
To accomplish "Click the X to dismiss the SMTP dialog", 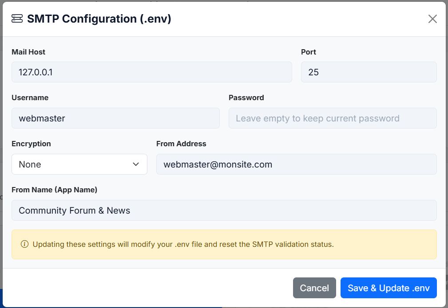I will tap(432, 19).
